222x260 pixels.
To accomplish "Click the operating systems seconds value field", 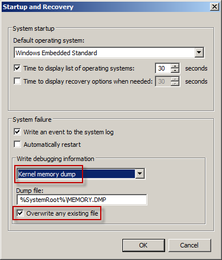I will [163, 68].
